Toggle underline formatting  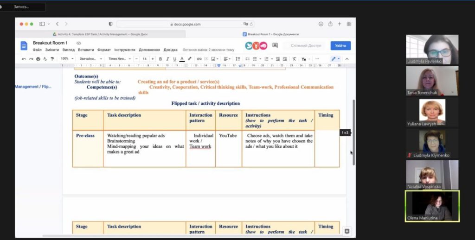coord(174,59)
